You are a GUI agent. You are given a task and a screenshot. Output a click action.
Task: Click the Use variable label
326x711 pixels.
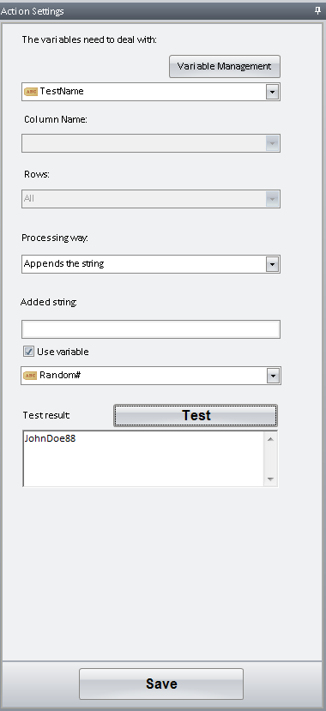[63, 352]
